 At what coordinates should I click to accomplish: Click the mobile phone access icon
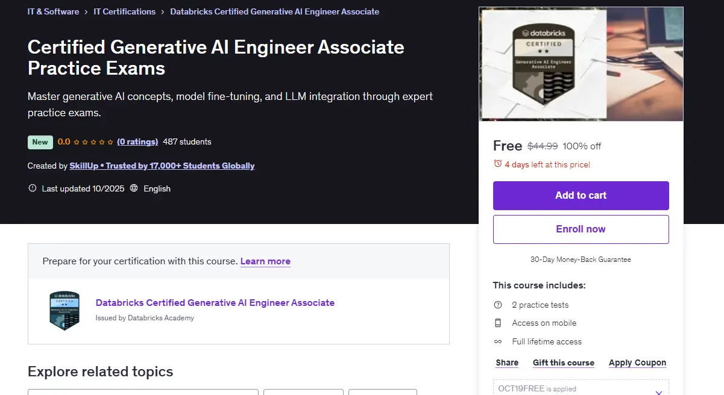coord(498,323)
